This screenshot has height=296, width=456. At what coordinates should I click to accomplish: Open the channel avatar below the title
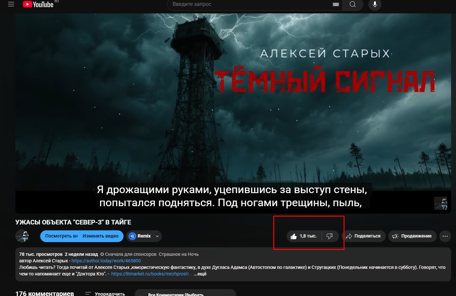click(x=22, y=236)
